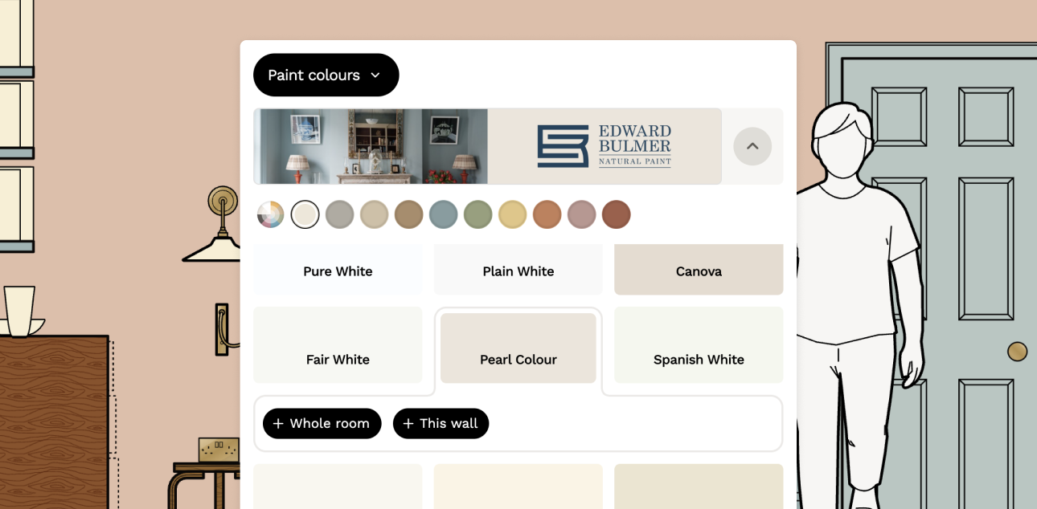Choose the Spanish White paint swatch
Viewport: 1037px width, 509px height.
pyautogui.click(x=699, y=345)
